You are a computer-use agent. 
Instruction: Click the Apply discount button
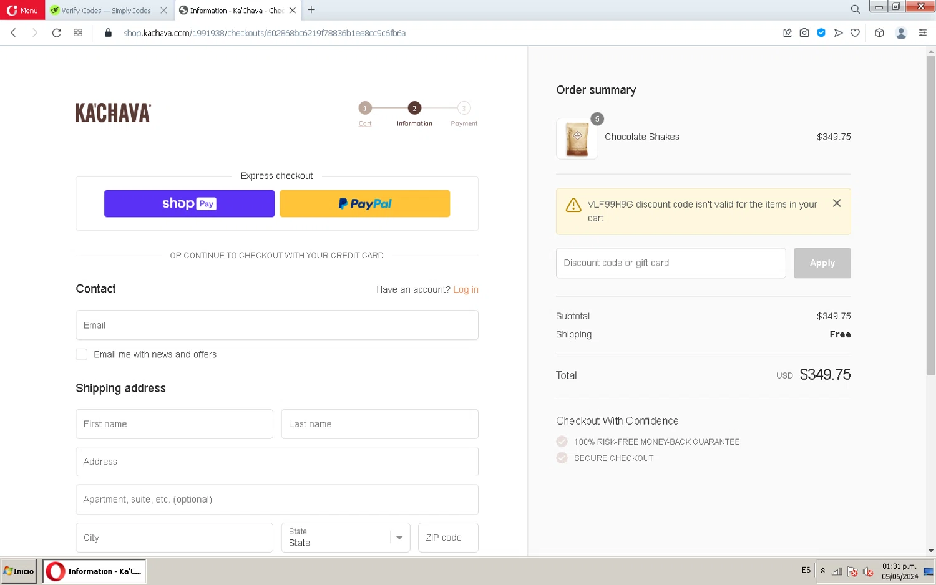pyautogui.click(x=822, y=263)
